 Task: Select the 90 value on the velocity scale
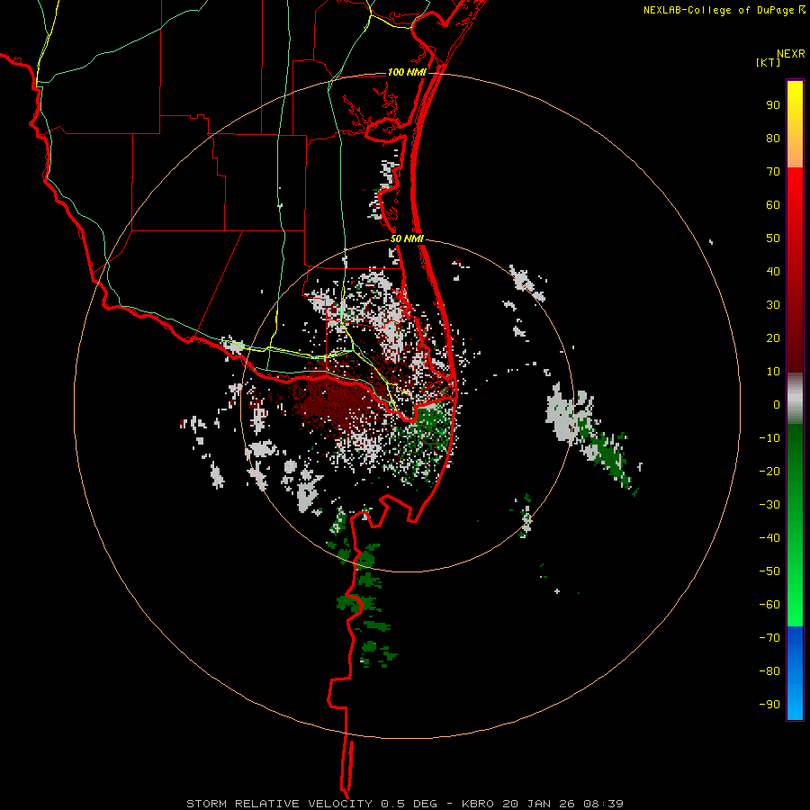773,105
